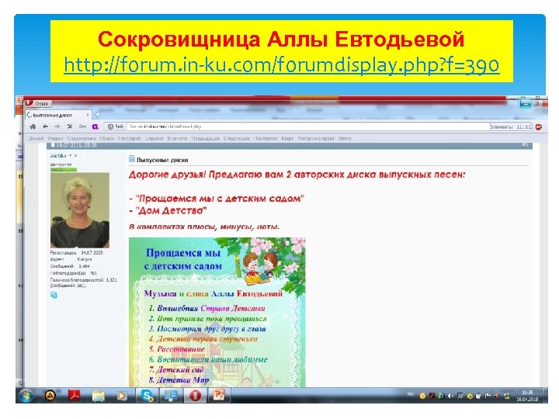The image size is (559, 419).
Task: Click the text Воспитатели наши любимые
Action: (x=212, y=359)
